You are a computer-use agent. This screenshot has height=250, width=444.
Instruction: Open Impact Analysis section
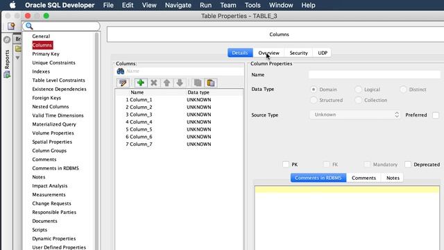pyautogui.click(x=50, y=185)
